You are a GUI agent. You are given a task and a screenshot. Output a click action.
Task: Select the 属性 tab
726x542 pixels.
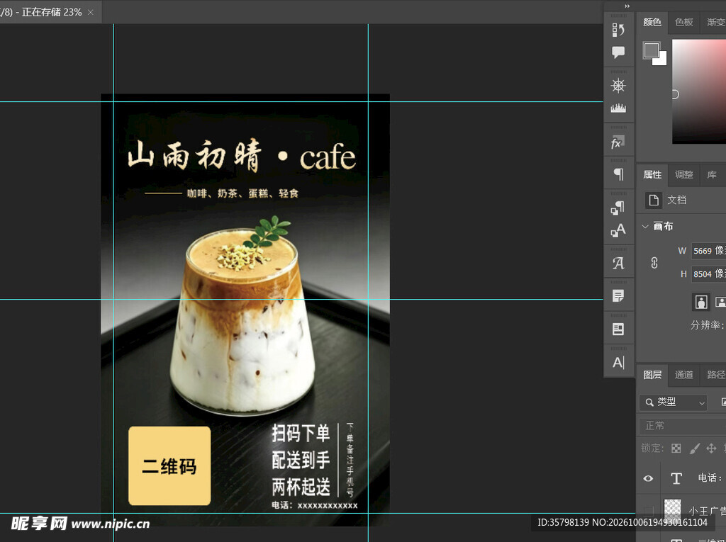coord(652,174)
